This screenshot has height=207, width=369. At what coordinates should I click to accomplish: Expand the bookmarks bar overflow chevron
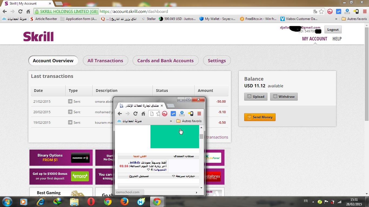coord(336,19)
